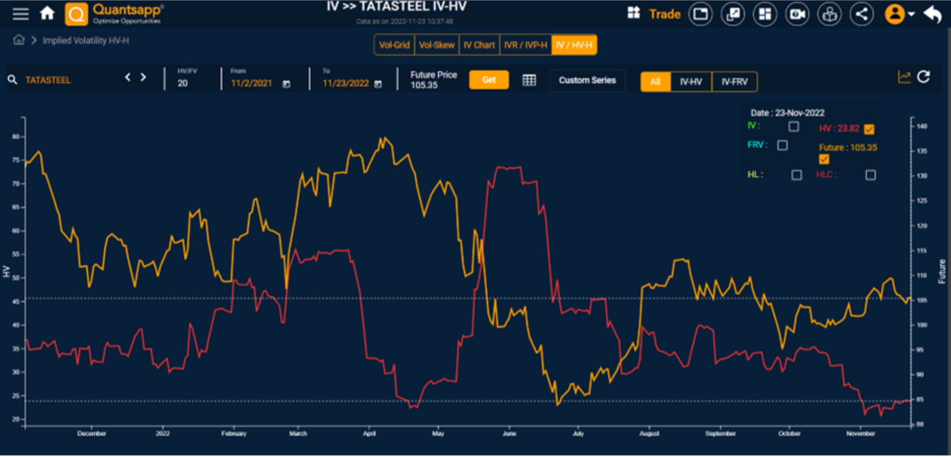The width and height of the screenshot is (951, 457).
Task: Click the video tutorial camera icon
Action: pyautogui.click(x=797, y=14)
